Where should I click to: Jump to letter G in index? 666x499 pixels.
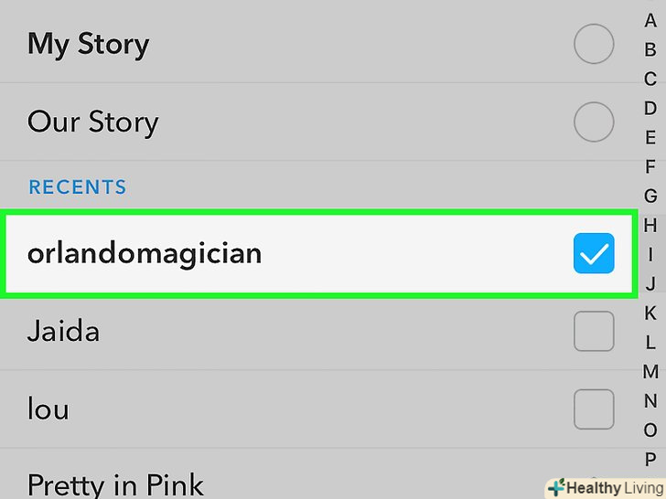(x=650, y=196)
